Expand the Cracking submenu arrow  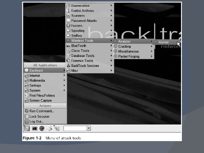(x=152, y=46)
